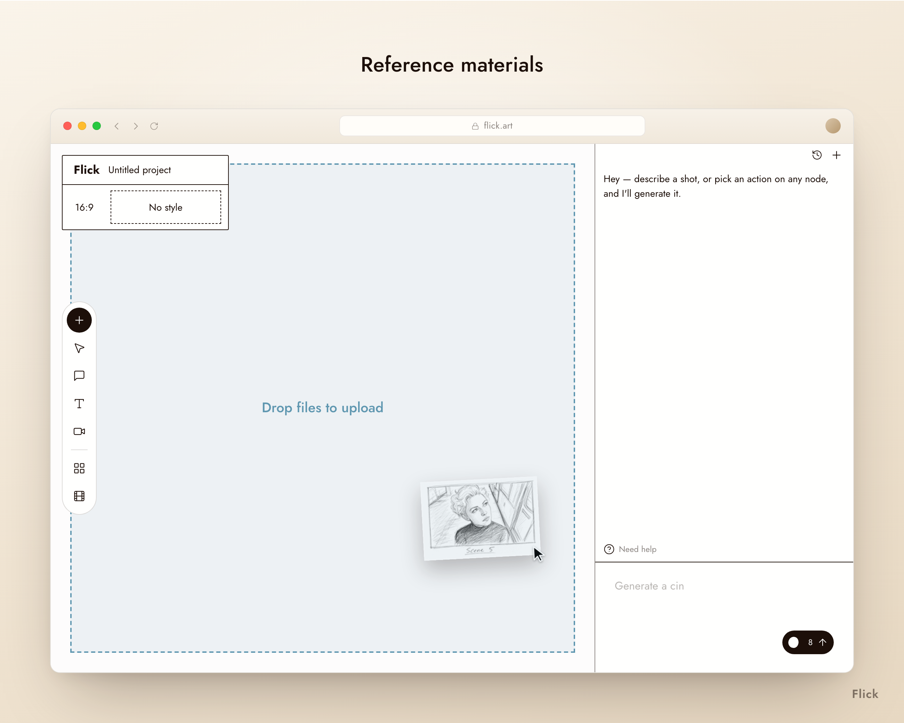This screenshot has width=904, height=723.
Task: Reload the flick.art page
Action: [154, 126]
